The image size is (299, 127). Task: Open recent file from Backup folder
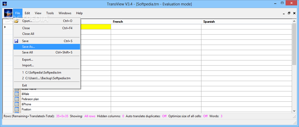coord(47,78)
